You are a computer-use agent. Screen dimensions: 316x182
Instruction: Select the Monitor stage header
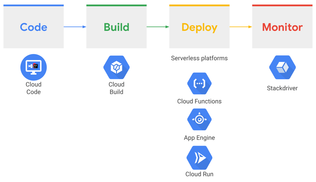coord(282,27)
